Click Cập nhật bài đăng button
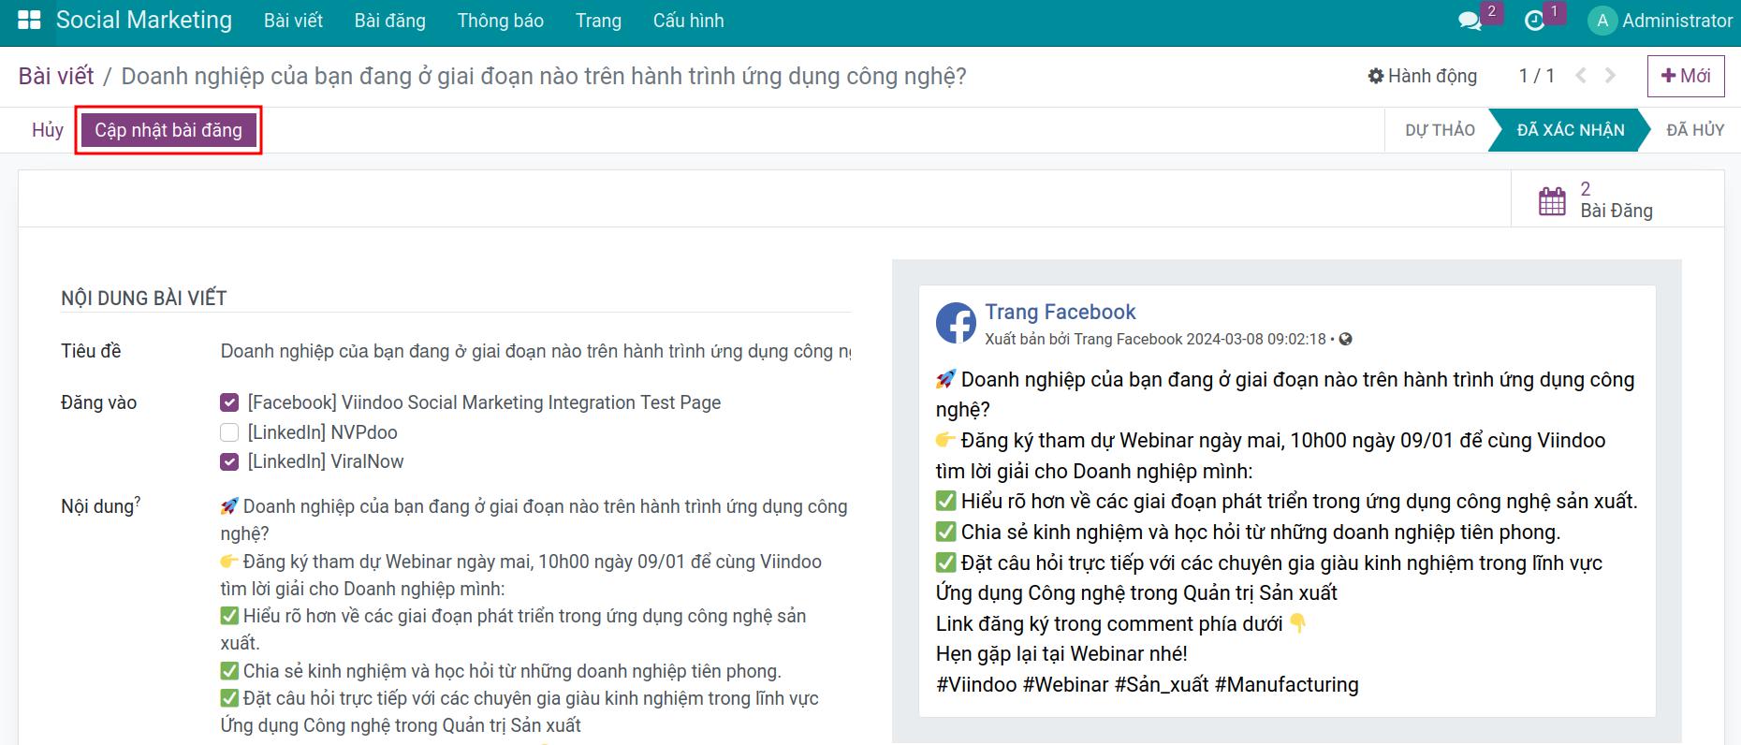The width and height of the screenshot is (1741, 745). click(168, 130)
